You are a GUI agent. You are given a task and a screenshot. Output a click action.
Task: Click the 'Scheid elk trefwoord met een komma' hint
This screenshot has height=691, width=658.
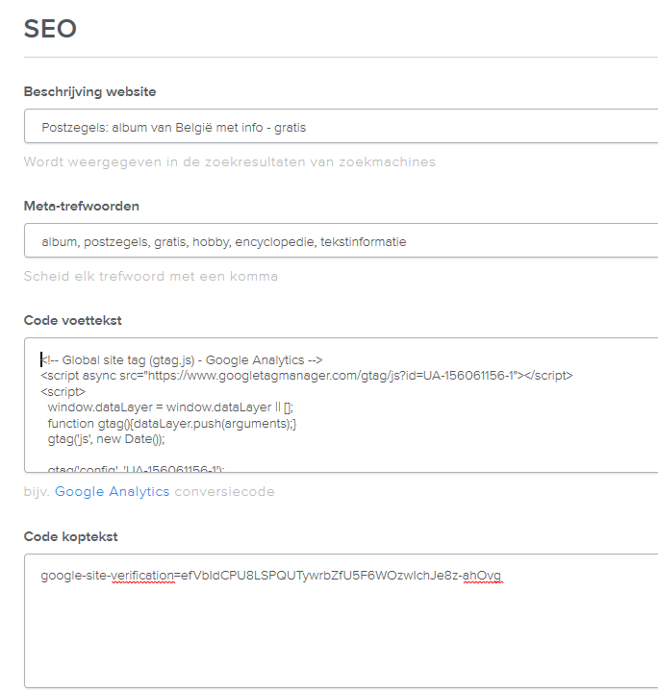point(150,277)
